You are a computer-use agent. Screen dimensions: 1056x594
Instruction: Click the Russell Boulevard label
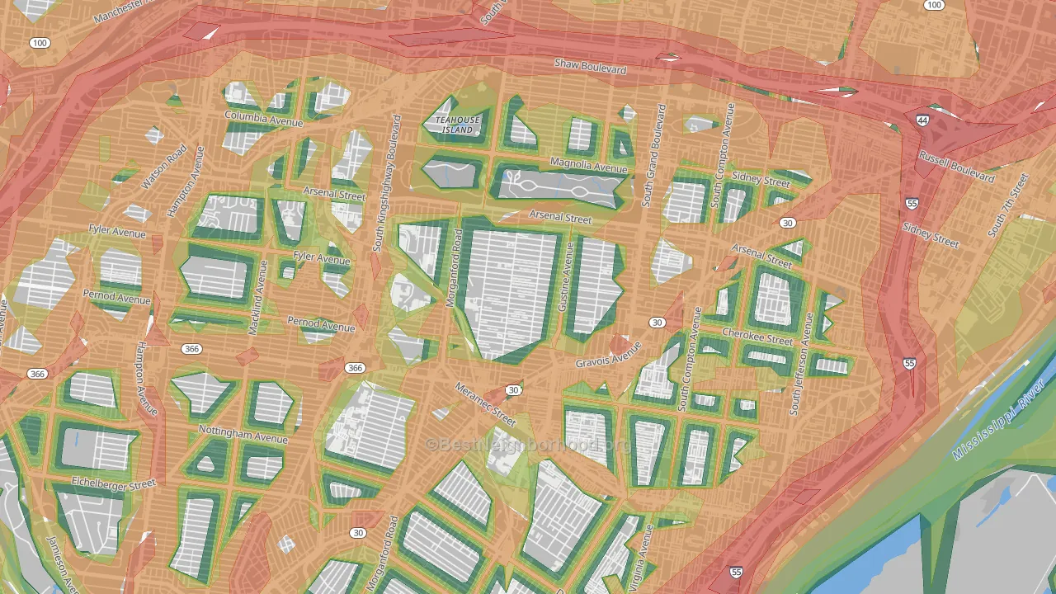point(958,166)
